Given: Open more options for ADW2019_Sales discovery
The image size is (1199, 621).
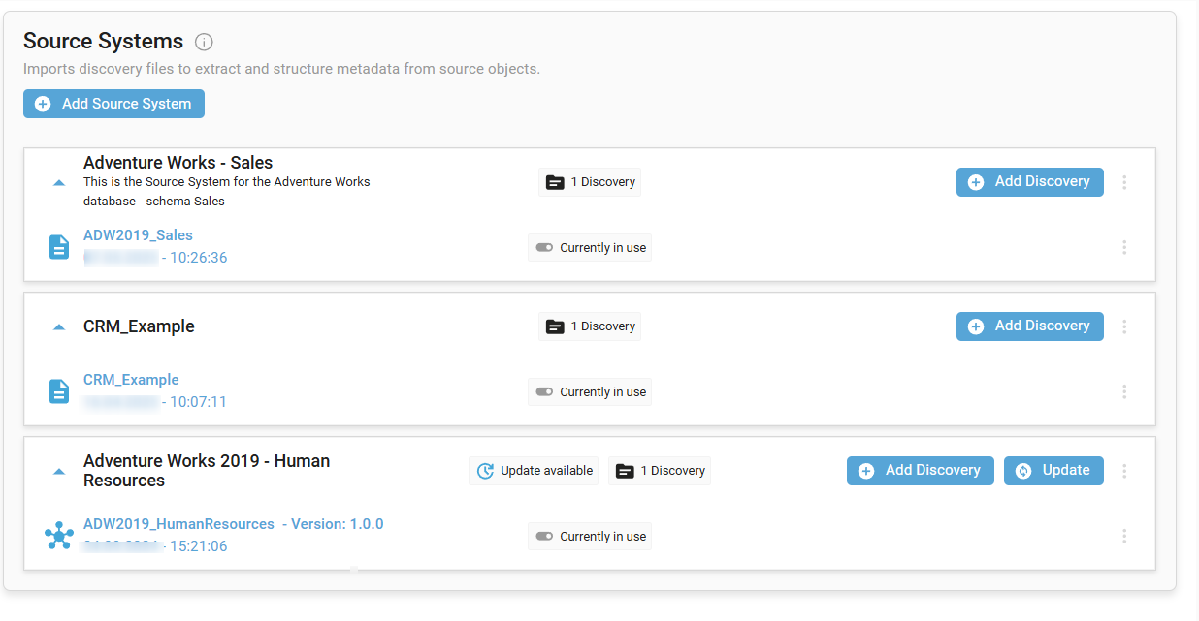Looking at the screenshot, I should [x=1124, y=247].
